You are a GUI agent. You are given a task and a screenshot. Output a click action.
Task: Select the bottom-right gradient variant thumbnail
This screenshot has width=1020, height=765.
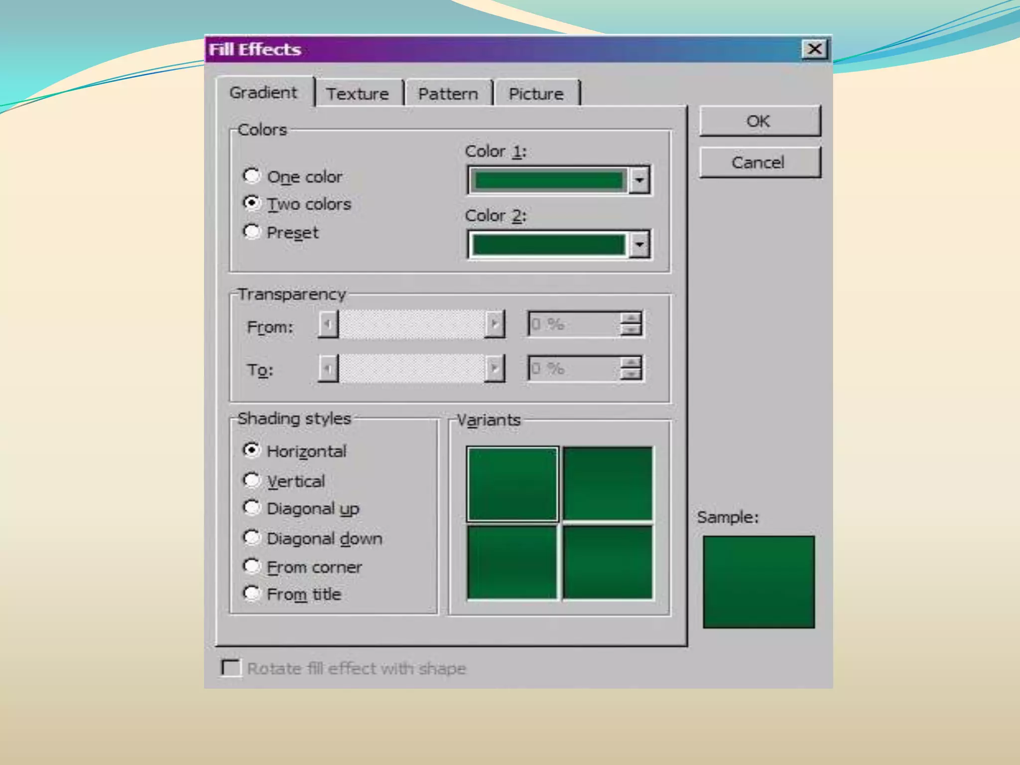[x=608, y=562]
